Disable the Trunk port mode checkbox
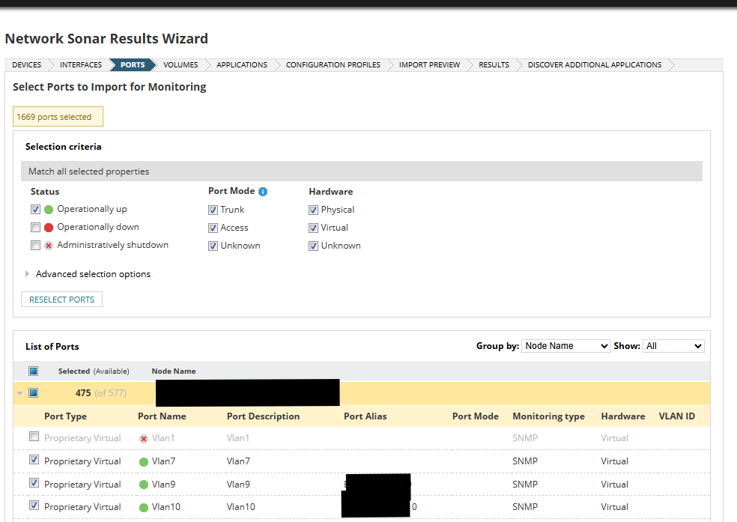 click(213, 210)
